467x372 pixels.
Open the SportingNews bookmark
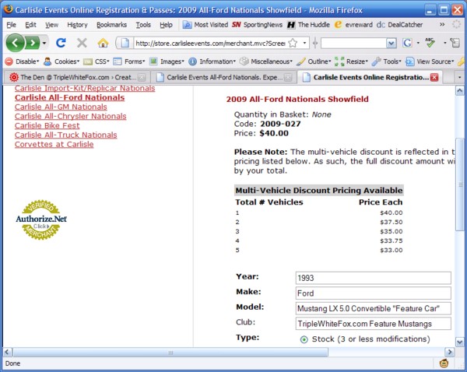click(x=258, y=25)
